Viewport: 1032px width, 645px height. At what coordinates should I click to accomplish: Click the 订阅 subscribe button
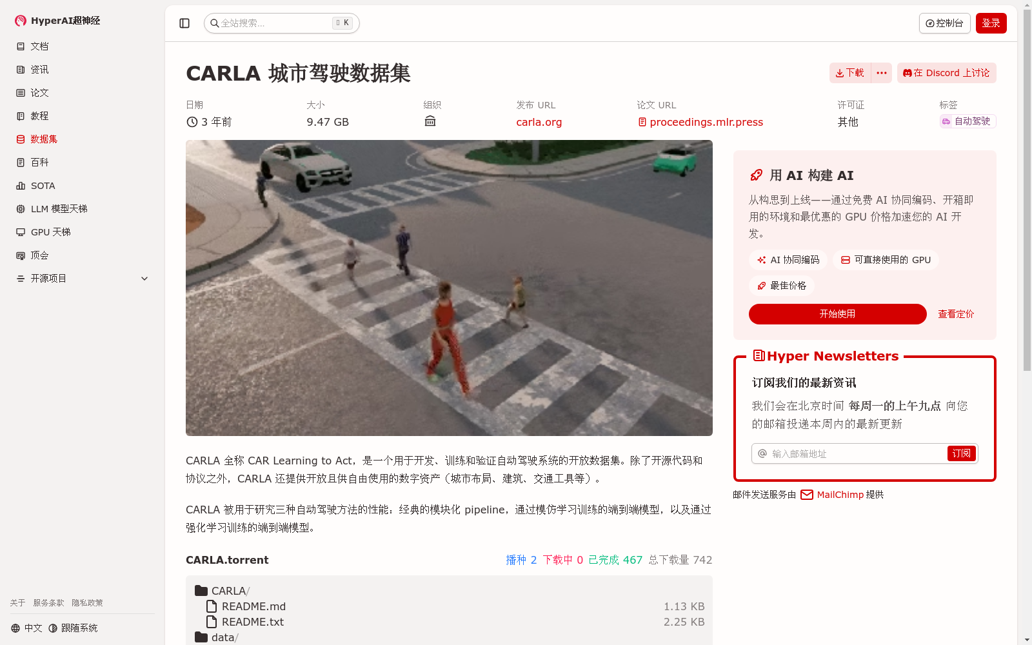coord(961,453)
